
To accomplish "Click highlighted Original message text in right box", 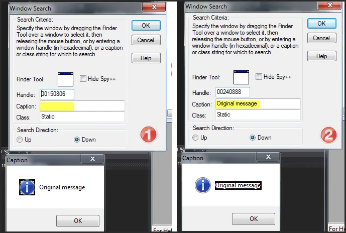I will click(238, 186).
